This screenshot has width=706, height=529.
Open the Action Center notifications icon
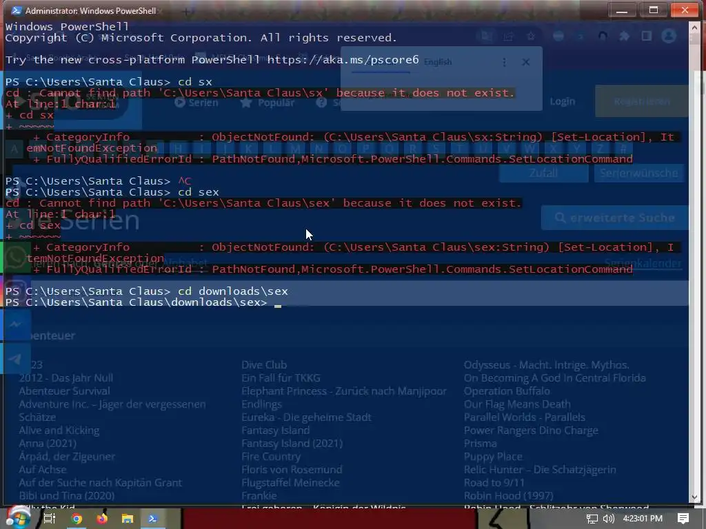(683, 519)
